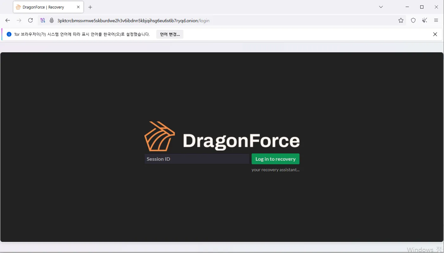Click the 언어 변경... button

pyautogui.click(x=170, y=34)
